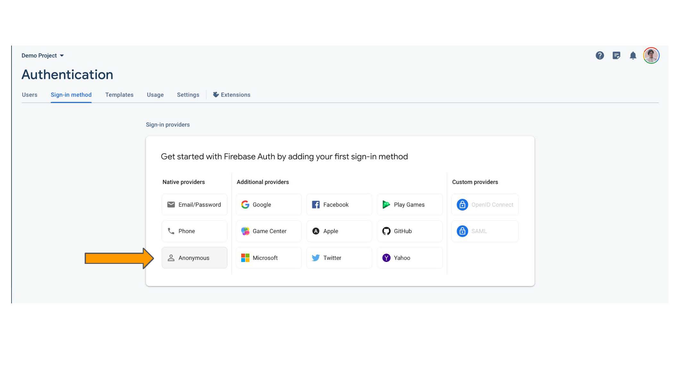Click the envelope icon for Email/Password
Image resolution: width=680 pixels, height=383 pixels.
coord(171,205)
